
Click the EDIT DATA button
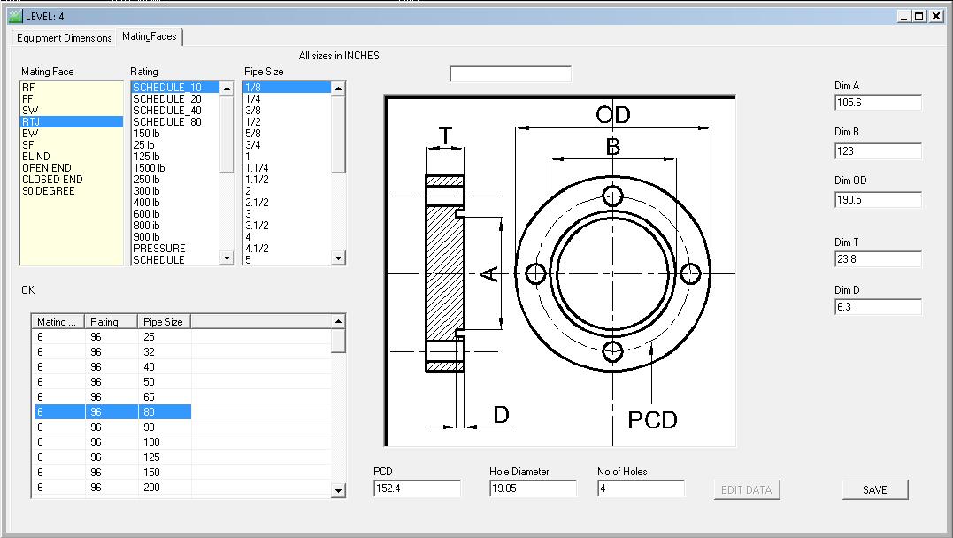pyautogui.click(x=746, y=489)
